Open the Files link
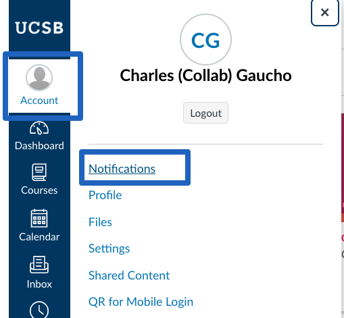This screenshot has height=318, width=344. coord(100,222)
